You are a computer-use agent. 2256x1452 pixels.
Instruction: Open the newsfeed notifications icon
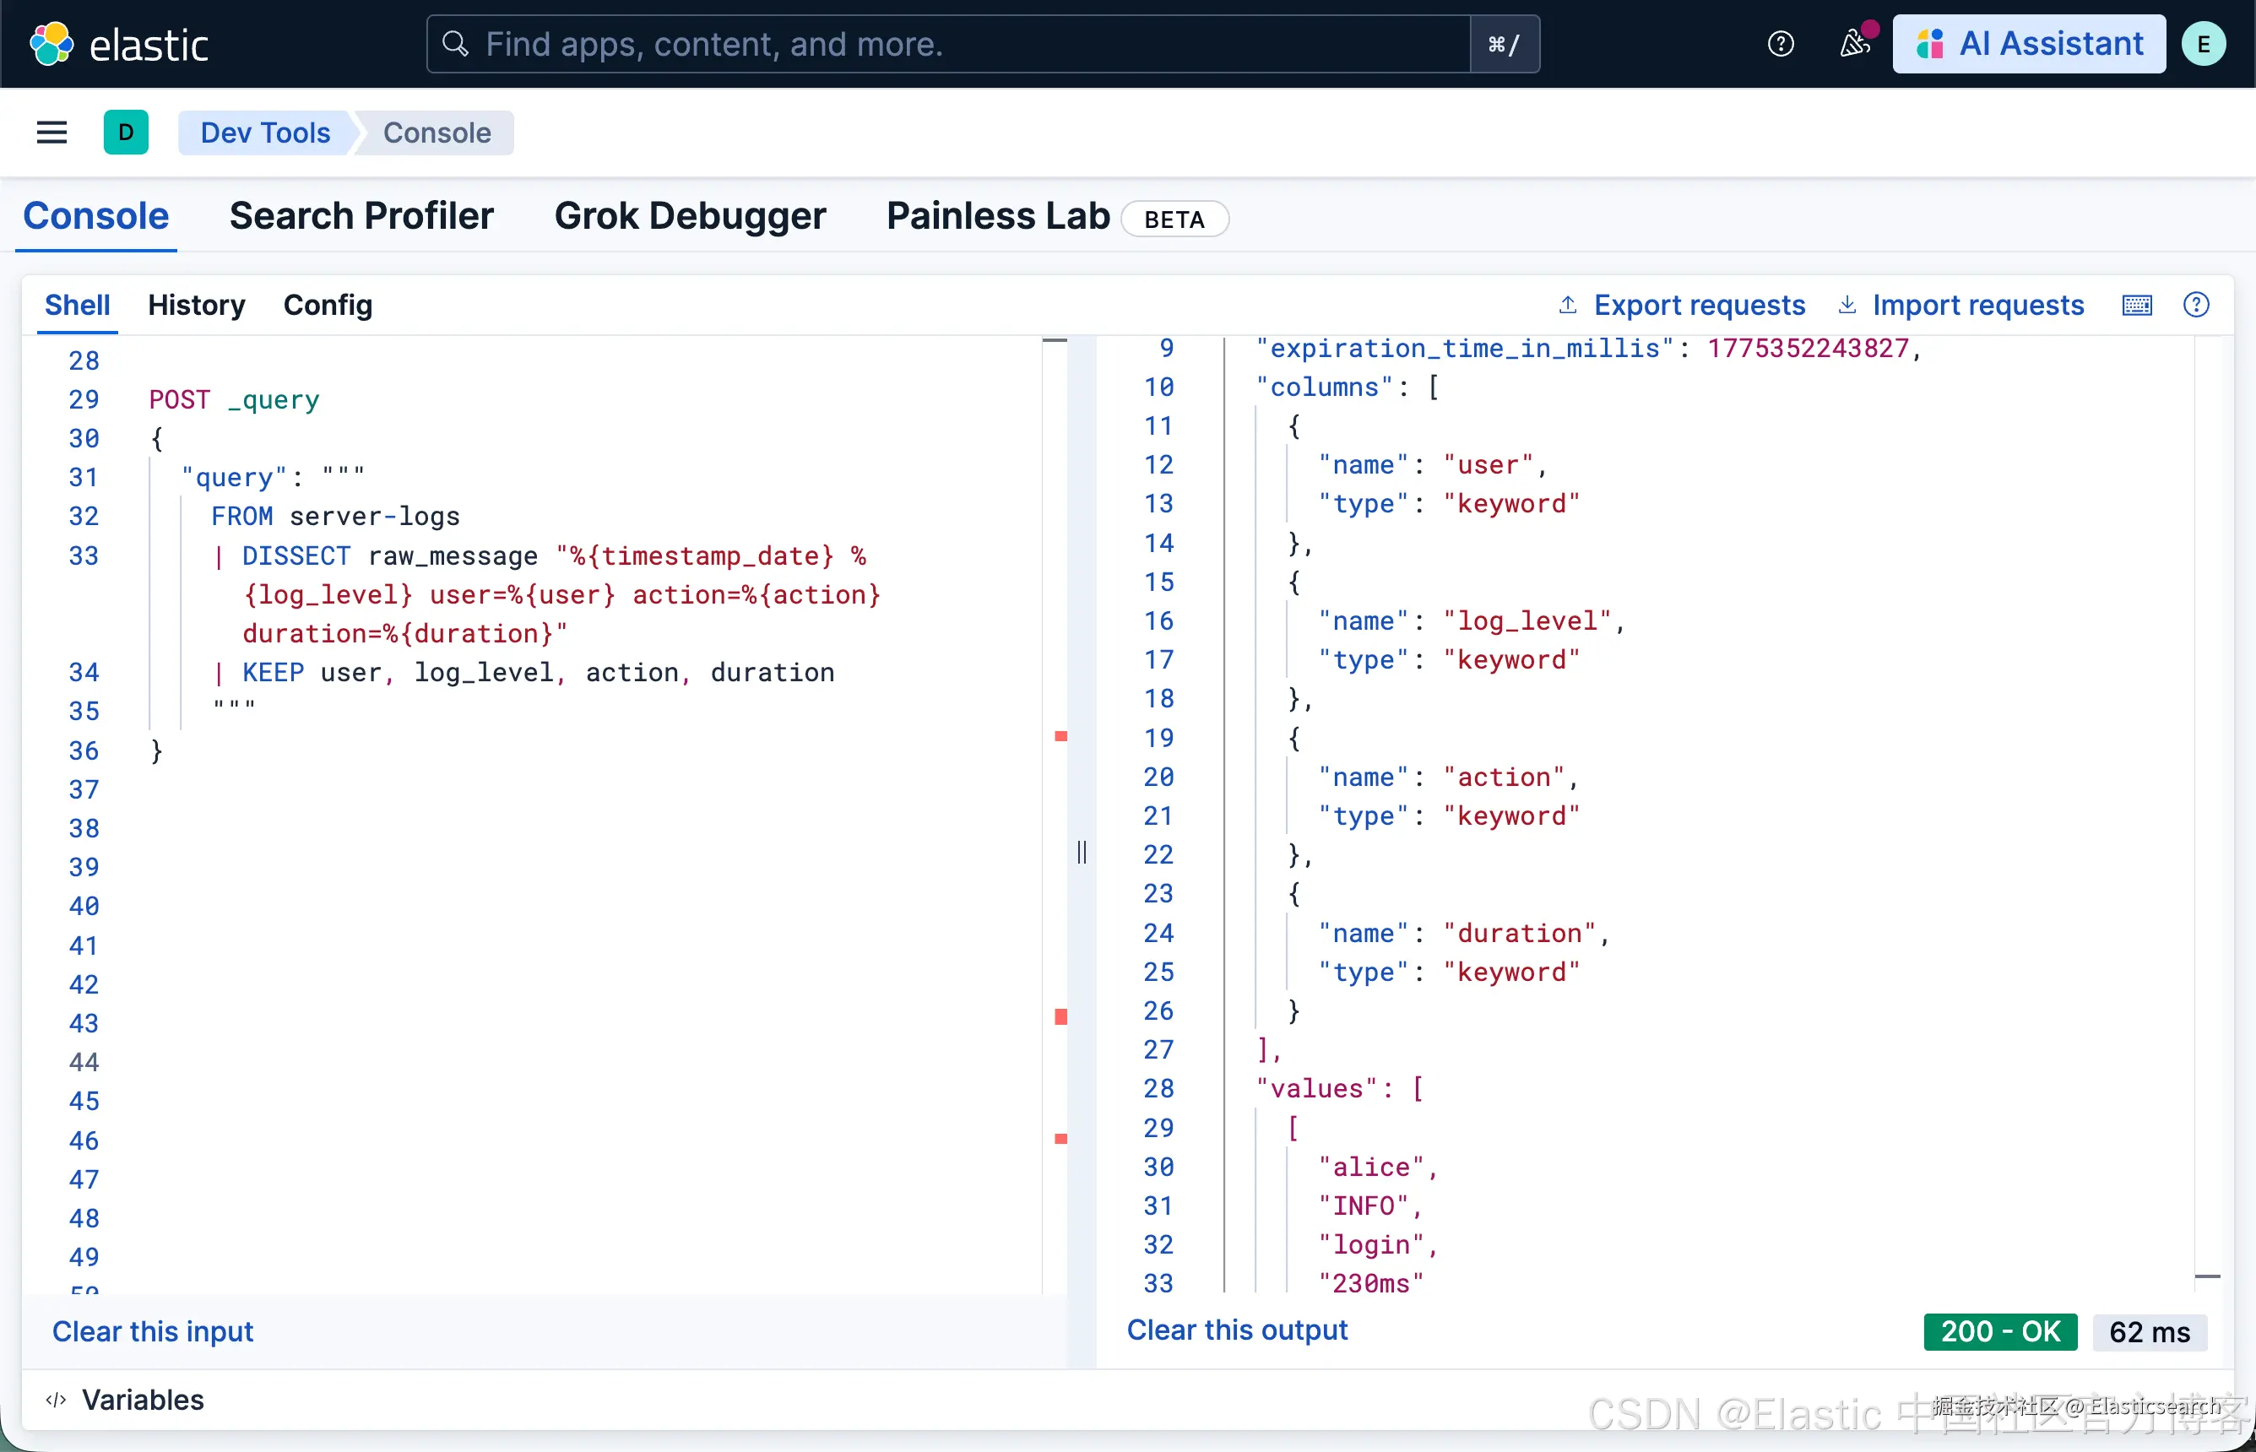pyautogui.click(x=1854, y=44)
